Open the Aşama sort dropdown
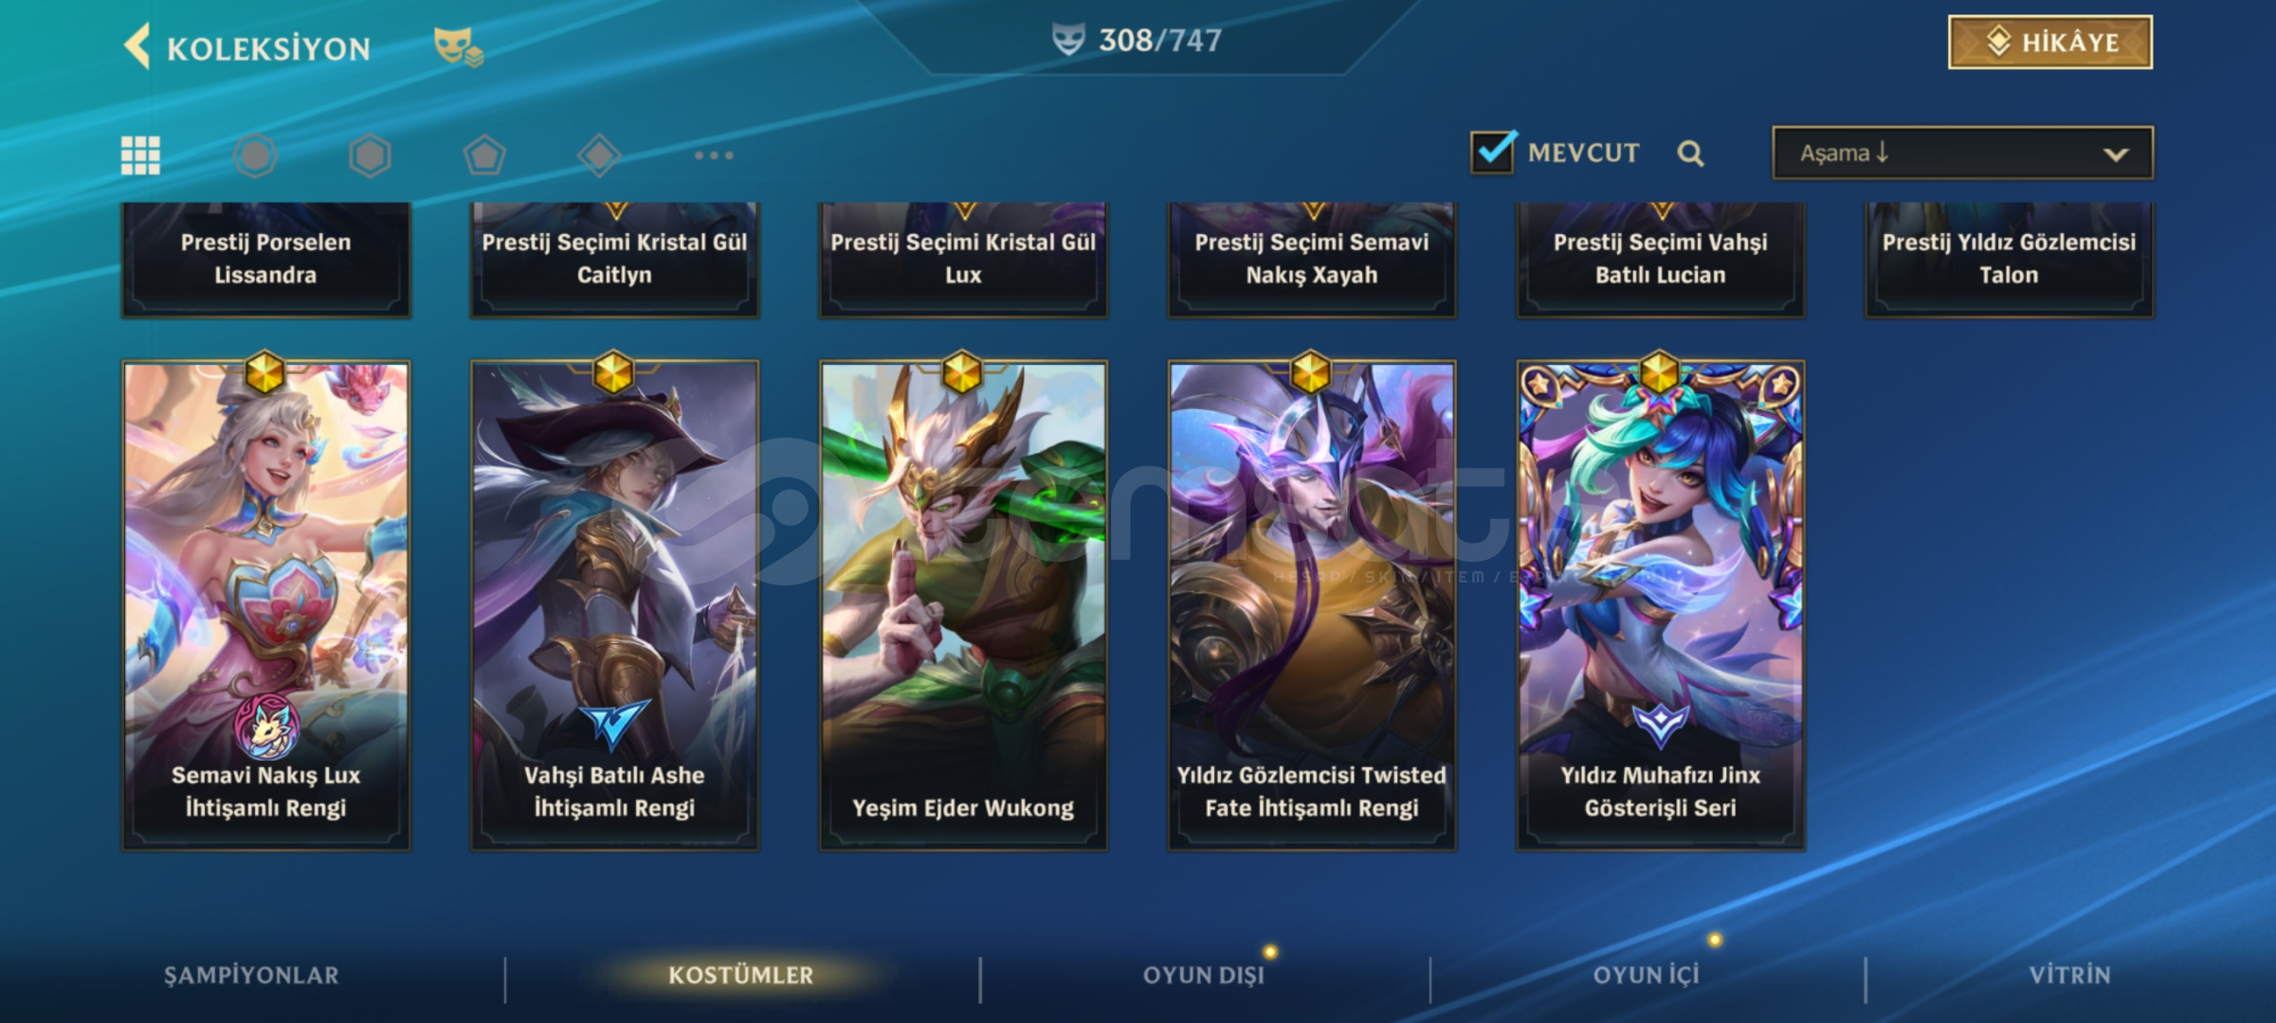Screen dimensions: 2276x1023 click(1962, 153)
